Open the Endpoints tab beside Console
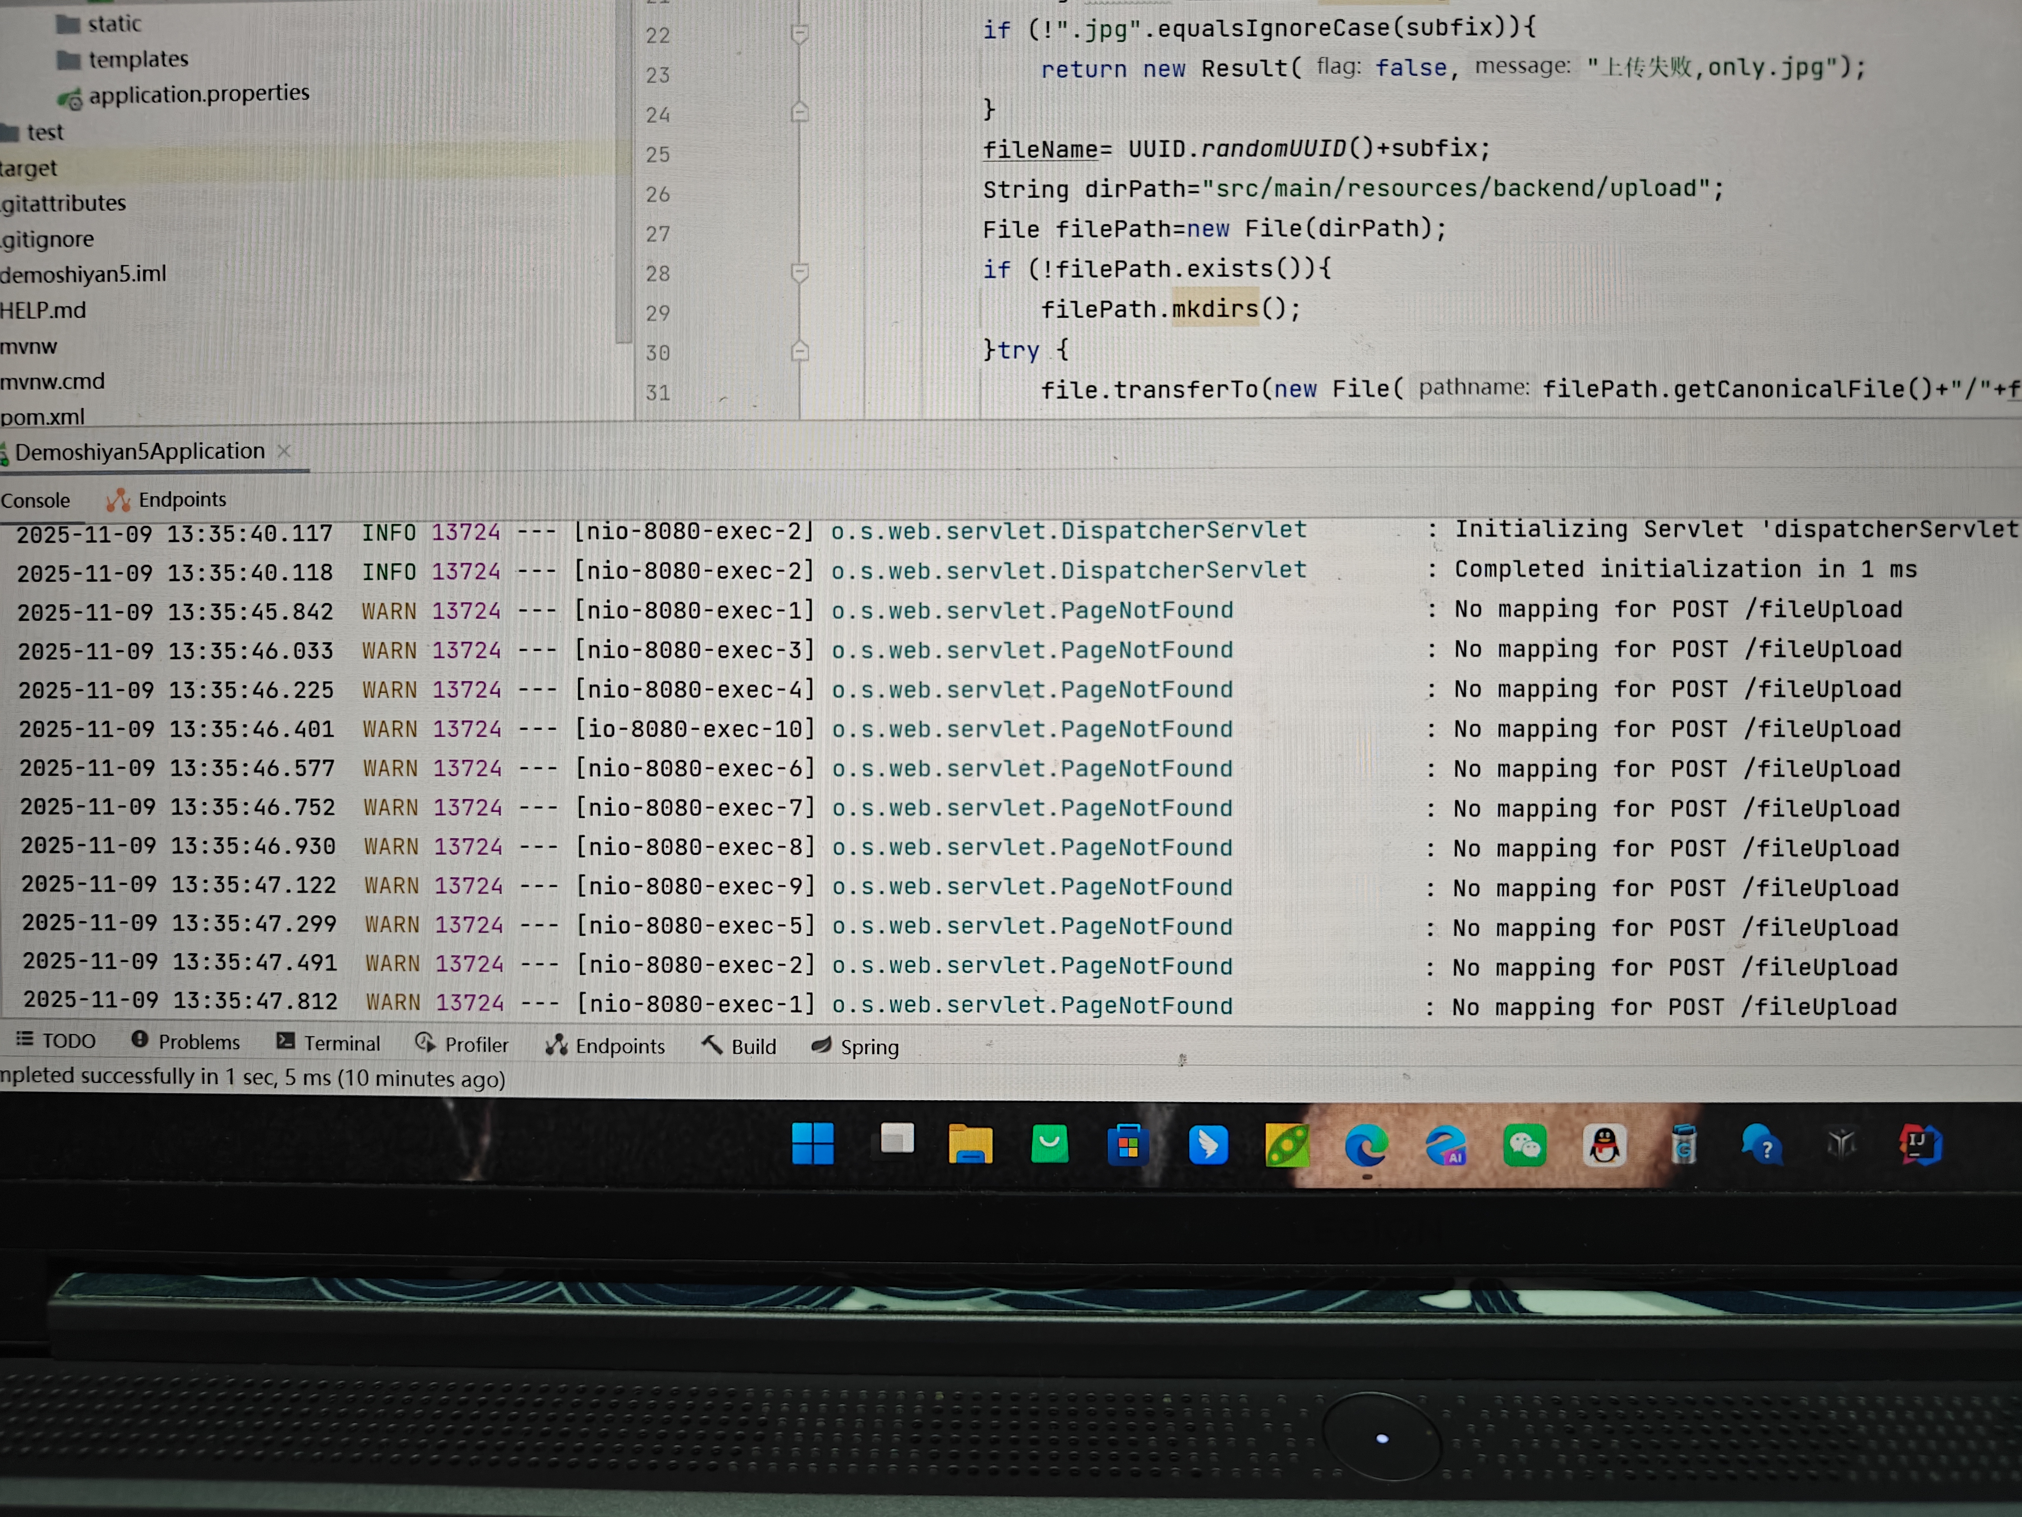 (166, 499)
